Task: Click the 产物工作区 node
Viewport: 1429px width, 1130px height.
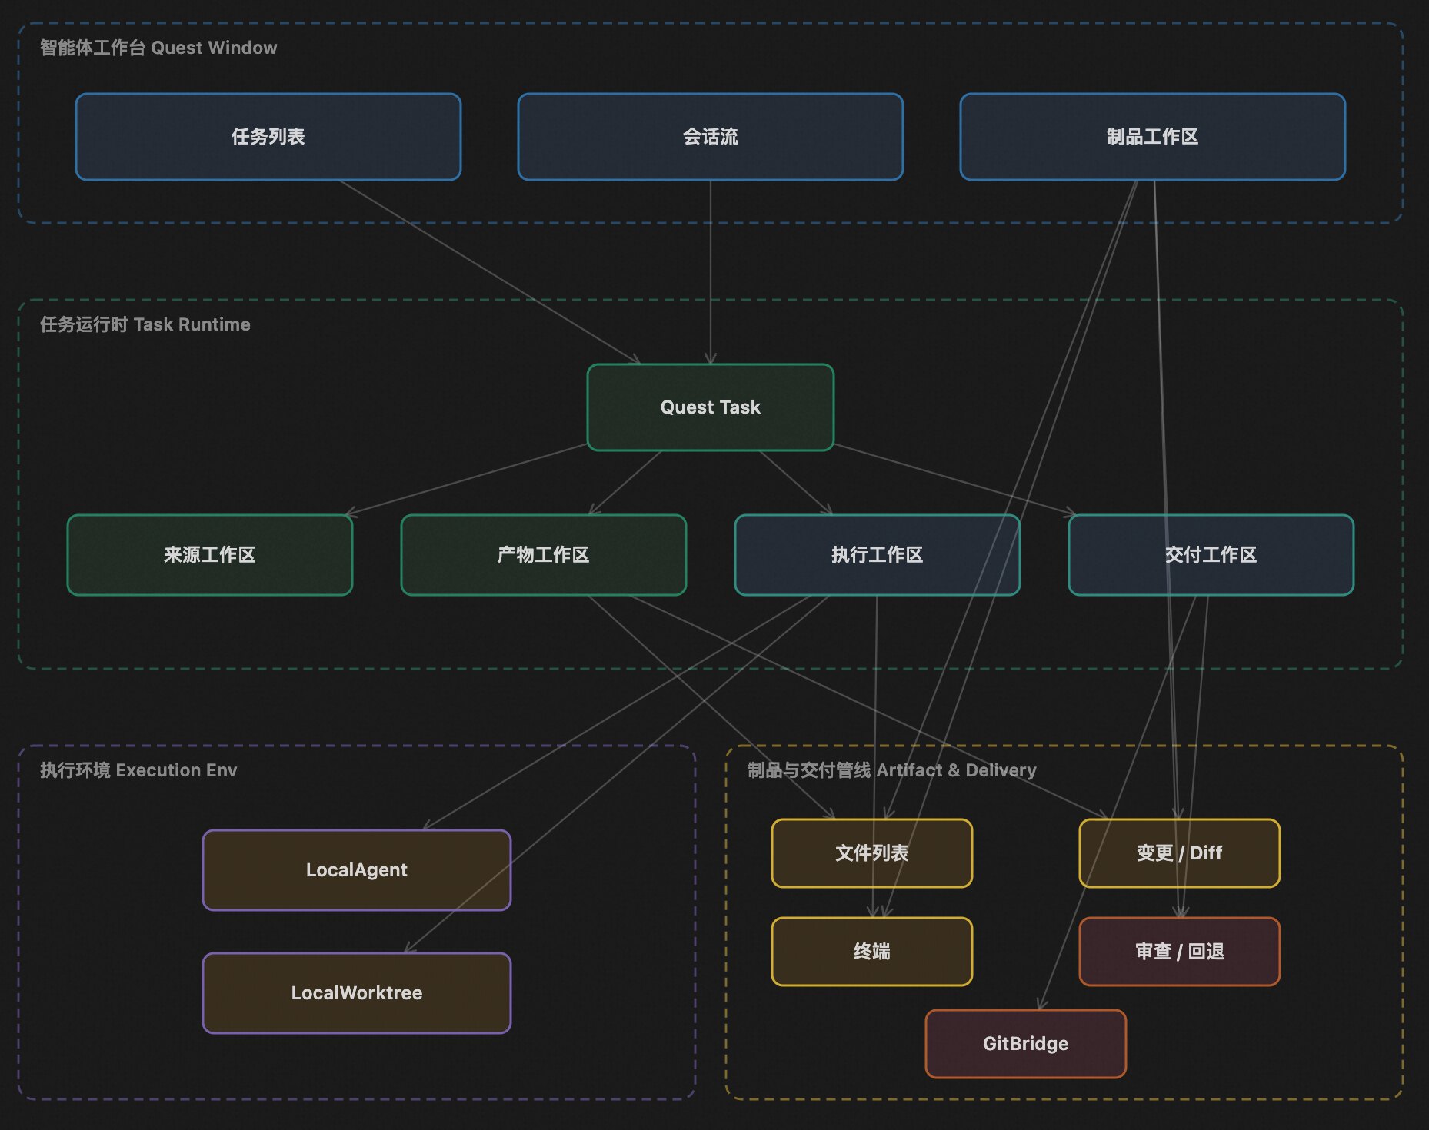Action: (544, 555)
